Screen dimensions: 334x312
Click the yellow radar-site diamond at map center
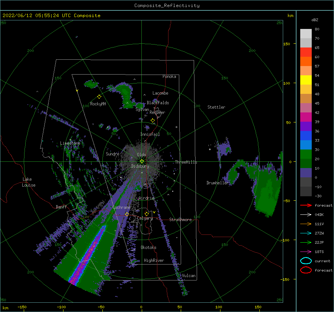tap(142, 161)
